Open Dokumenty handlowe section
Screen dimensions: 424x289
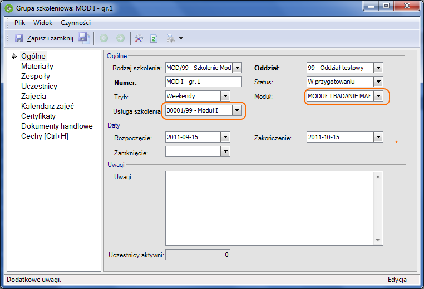(57, 126)
